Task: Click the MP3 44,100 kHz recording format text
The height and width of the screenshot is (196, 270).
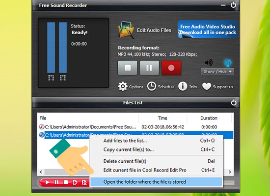Action: 158,54
